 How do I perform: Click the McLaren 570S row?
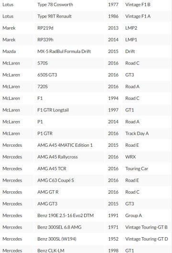[x=86, y=63]
